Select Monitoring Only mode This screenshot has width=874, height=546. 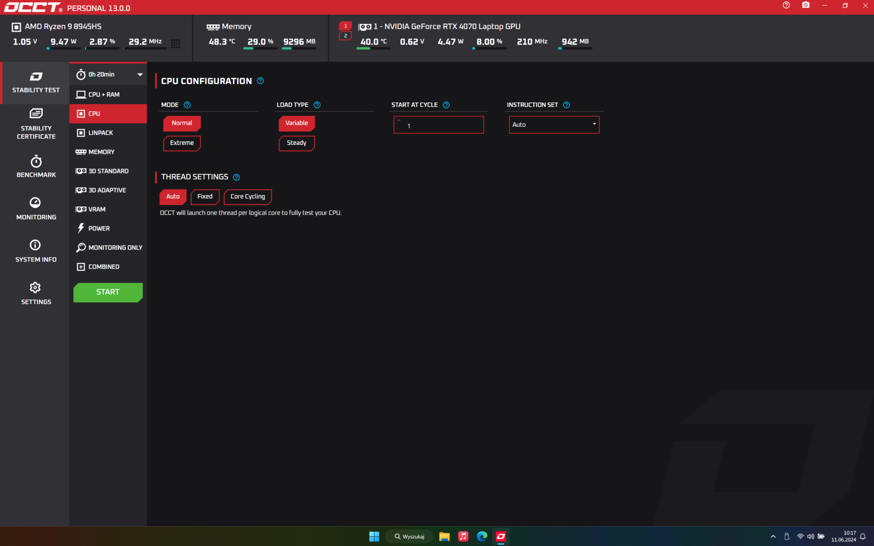[108, 248]
